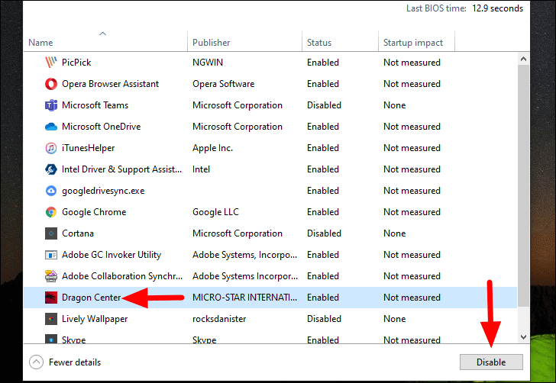Click the Lively Wallpaper icon
The height and width of the screenshot is (383, 556).
(x=50, y=319)
